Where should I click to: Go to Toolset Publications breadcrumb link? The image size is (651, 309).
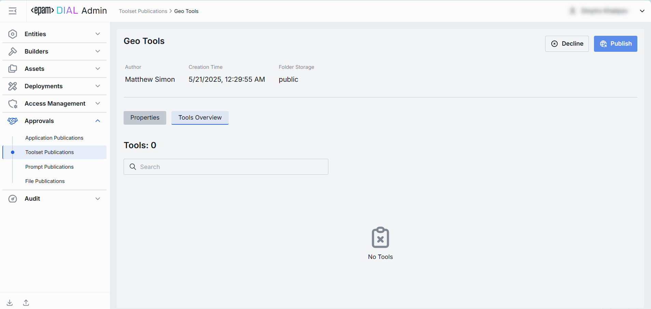[x=143, y=11]
